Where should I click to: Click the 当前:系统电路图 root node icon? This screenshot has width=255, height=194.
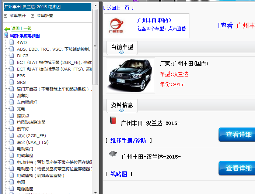coord(6,35)
